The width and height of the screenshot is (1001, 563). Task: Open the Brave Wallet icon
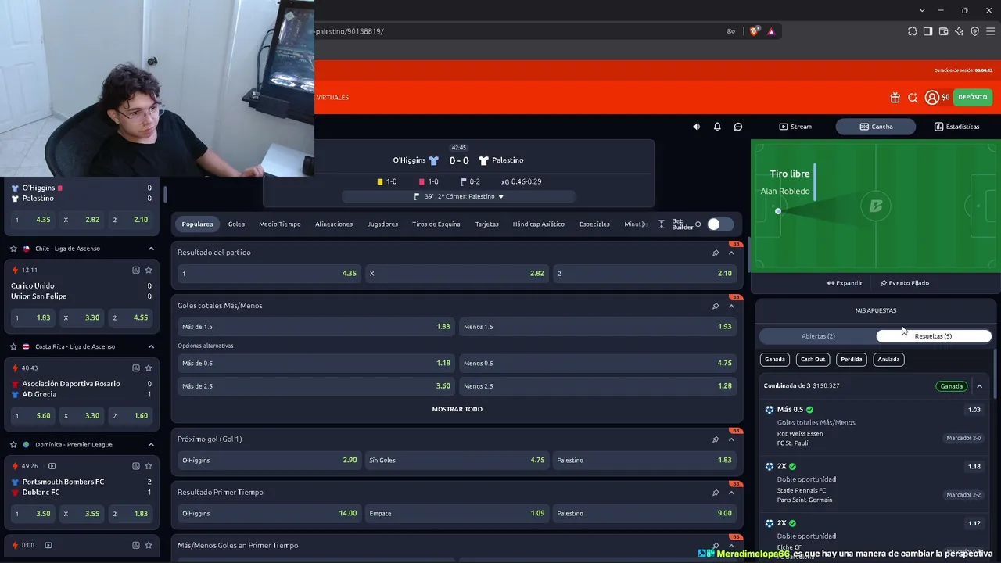pos(943,31)
